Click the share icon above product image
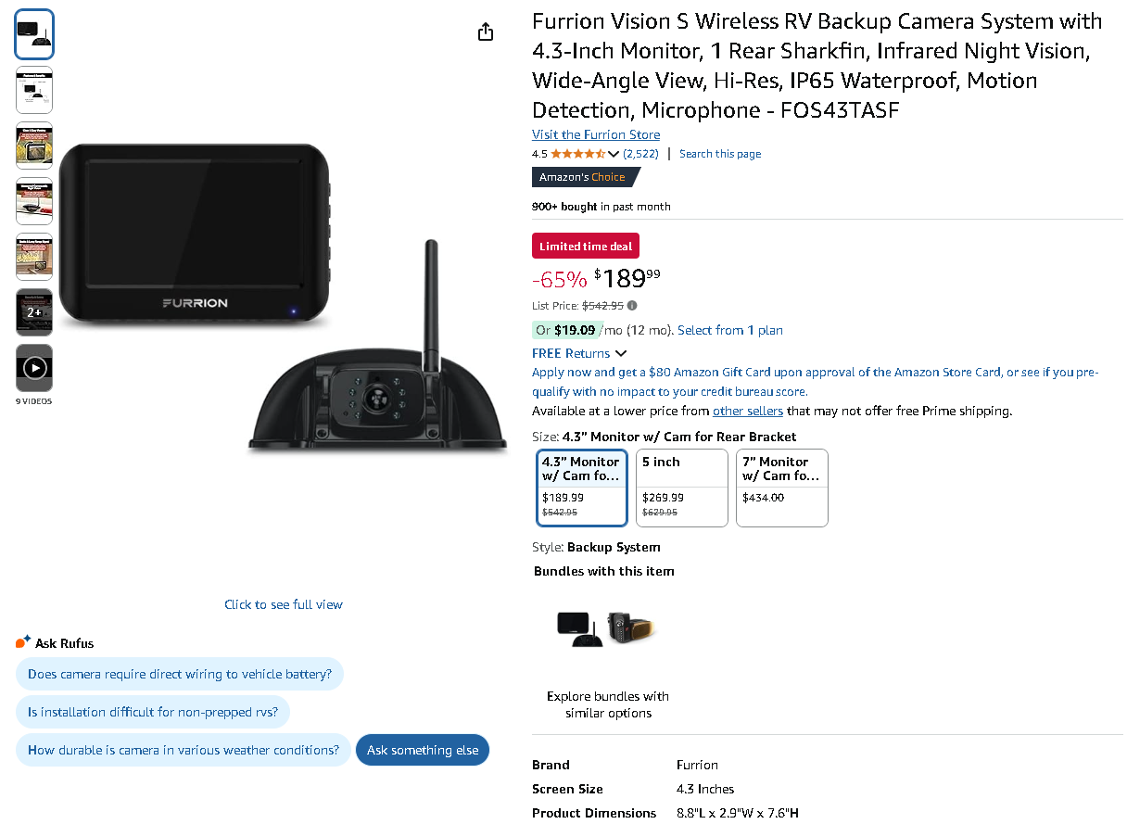 point(486,32)
